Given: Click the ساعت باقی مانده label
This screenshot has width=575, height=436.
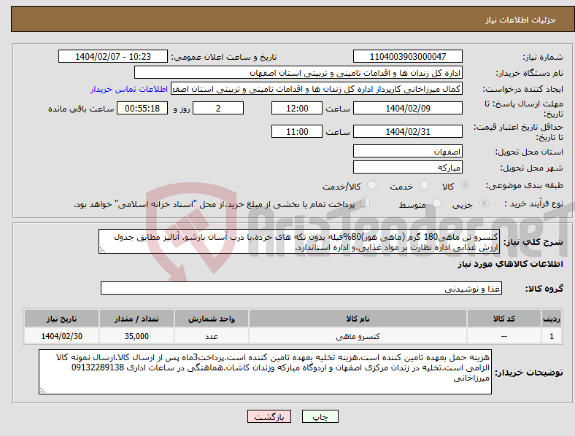Looking at the screenshot, I should [81, 109].
